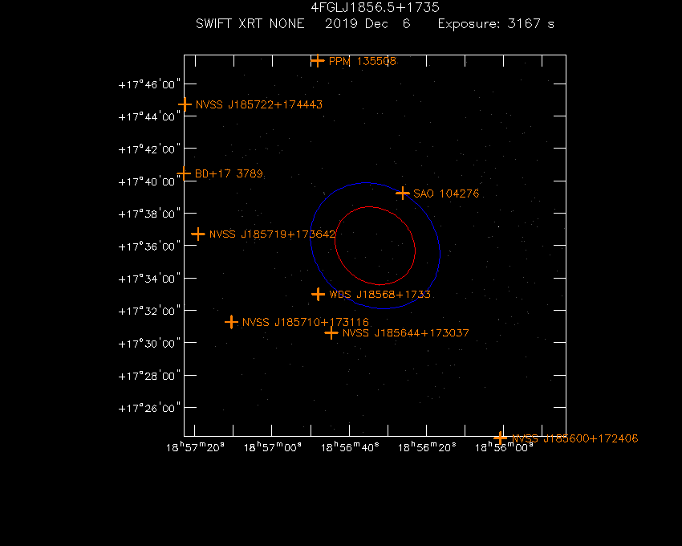Click the 2019 Dec 6 date text

click(x=367, y=23)
